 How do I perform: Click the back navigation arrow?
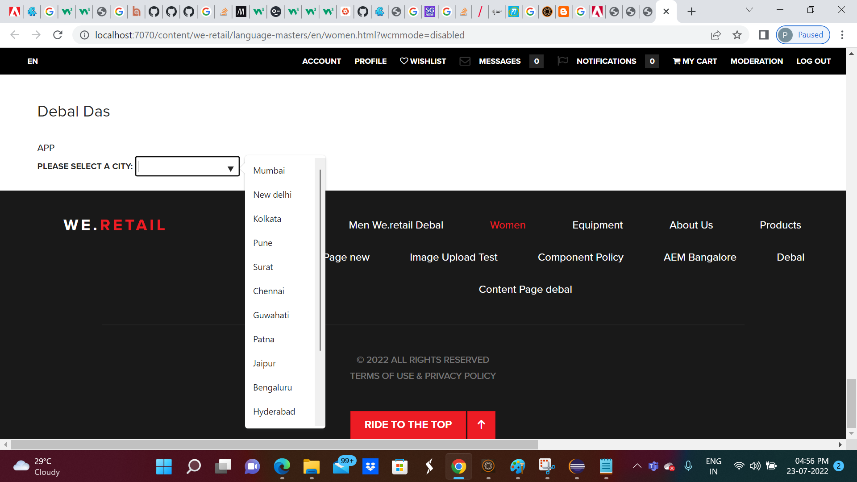15,35
